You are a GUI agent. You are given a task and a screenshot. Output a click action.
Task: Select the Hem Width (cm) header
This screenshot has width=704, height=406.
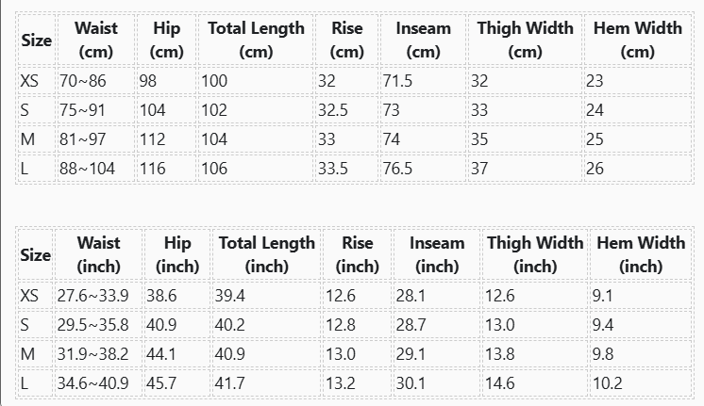(x=638, y=40)
